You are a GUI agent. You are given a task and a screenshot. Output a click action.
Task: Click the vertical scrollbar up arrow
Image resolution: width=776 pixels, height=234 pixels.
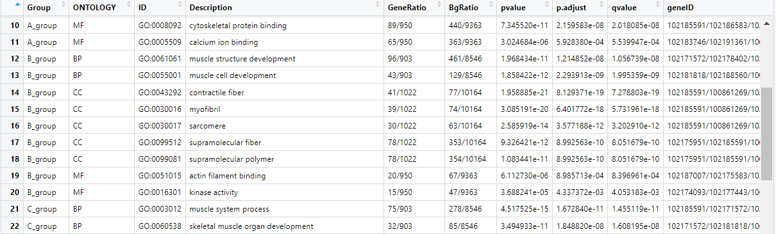767,24
